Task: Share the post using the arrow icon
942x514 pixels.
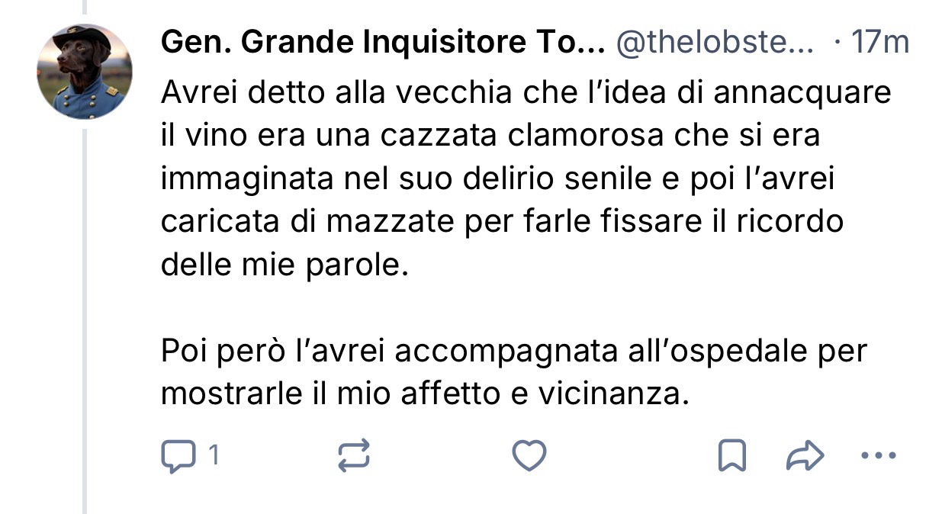Action: click(x=805, y=456)
